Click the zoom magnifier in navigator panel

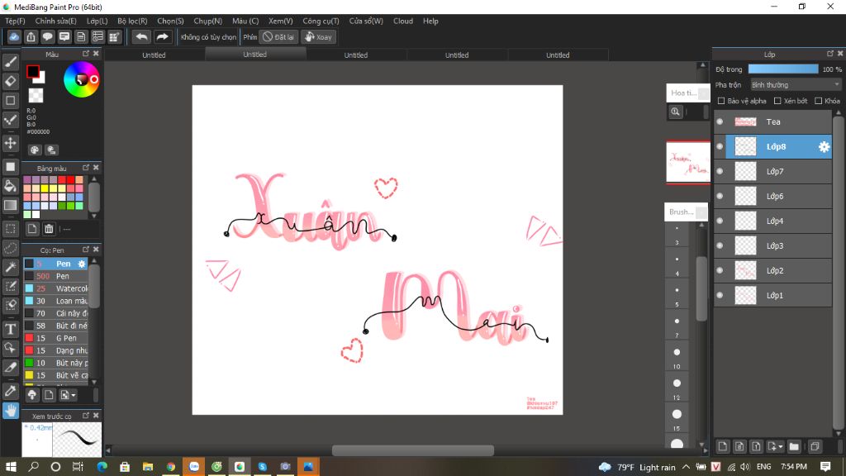point(675,112)
